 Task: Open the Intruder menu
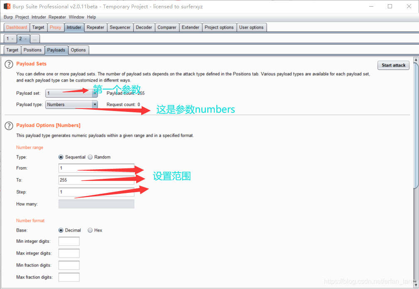point(39,17)
